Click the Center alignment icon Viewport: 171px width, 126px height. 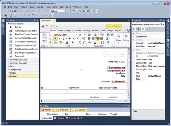(x=93, y=39)
